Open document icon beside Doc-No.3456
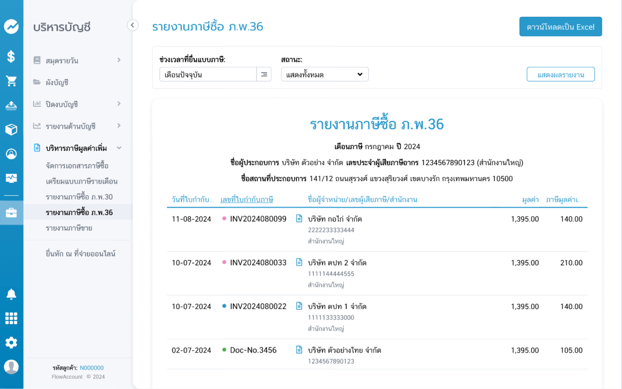Viewport: 622px width, 389px height. [x=299, y=350]
